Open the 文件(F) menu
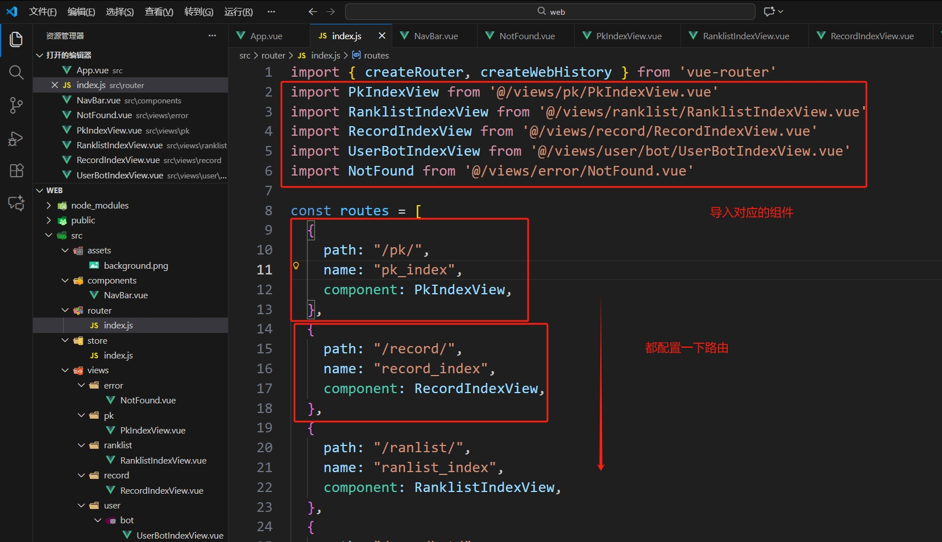942x542 pixels. click(43, 11)
